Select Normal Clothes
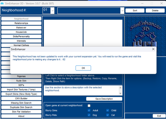 (x=21, y=45)
